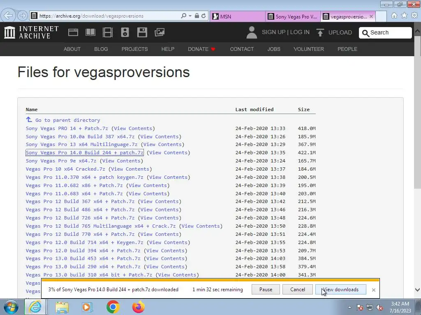Open the Images icon in header
Viewport: 421px width, 315px height.
[x=160, y=32]
